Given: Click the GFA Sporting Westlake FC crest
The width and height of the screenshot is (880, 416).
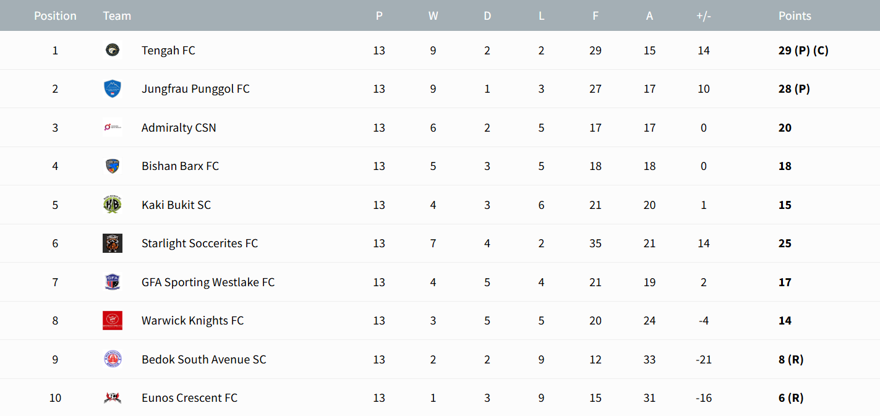Looking at the screenshot, I should [x=113, y=282].
